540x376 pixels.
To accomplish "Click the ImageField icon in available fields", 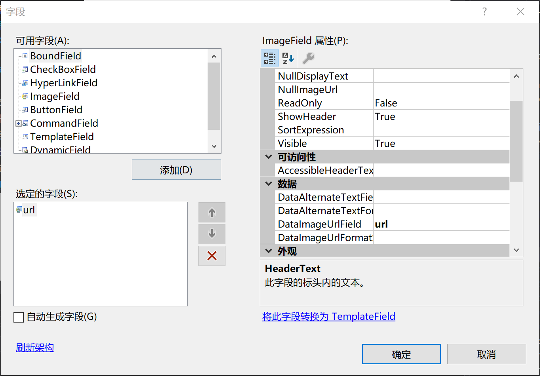I will pyautogui.click(x=25, y=96).
